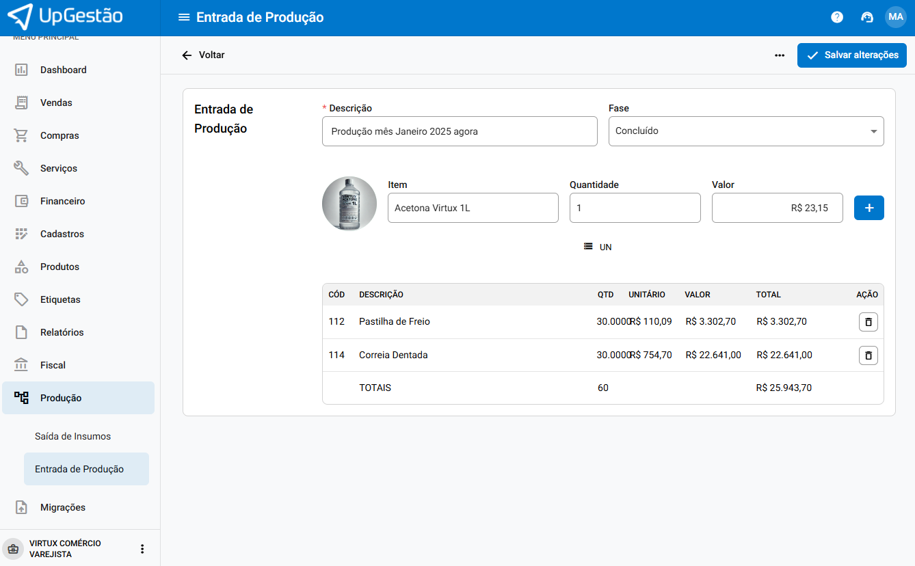Open the help question mark icon
This screenshot has height=566, width=915.
pos(837,17)
